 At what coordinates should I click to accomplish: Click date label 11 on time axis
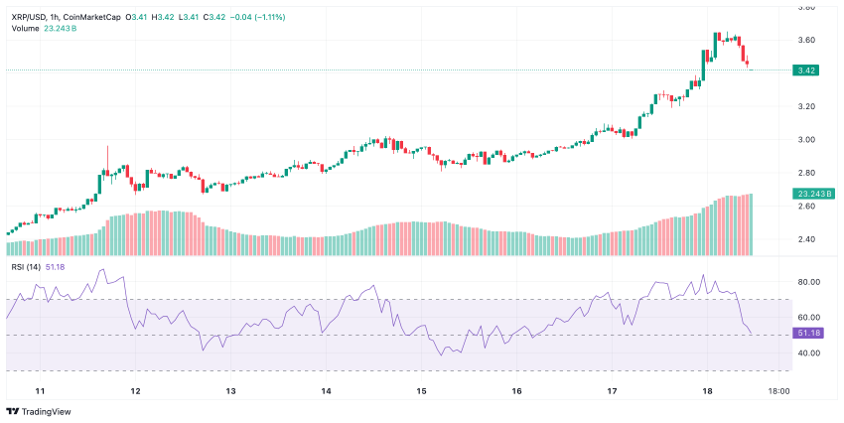[x=40, y=392]
